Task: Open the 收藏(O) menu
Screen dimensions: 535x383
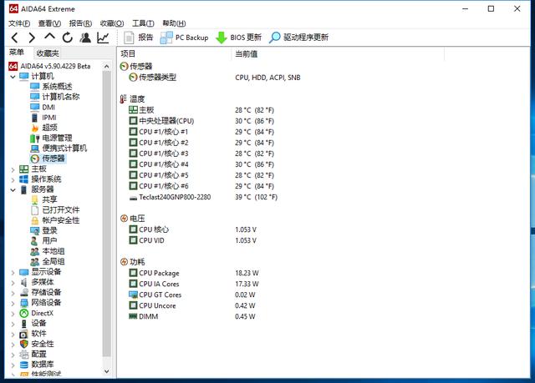Action: 112,23
